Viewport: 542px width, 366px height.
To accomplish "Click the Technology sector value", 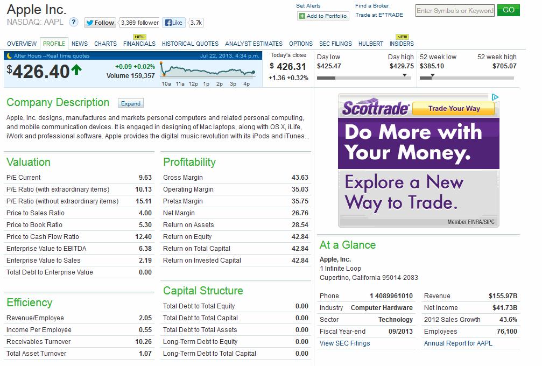I will (x=396, y=320).
